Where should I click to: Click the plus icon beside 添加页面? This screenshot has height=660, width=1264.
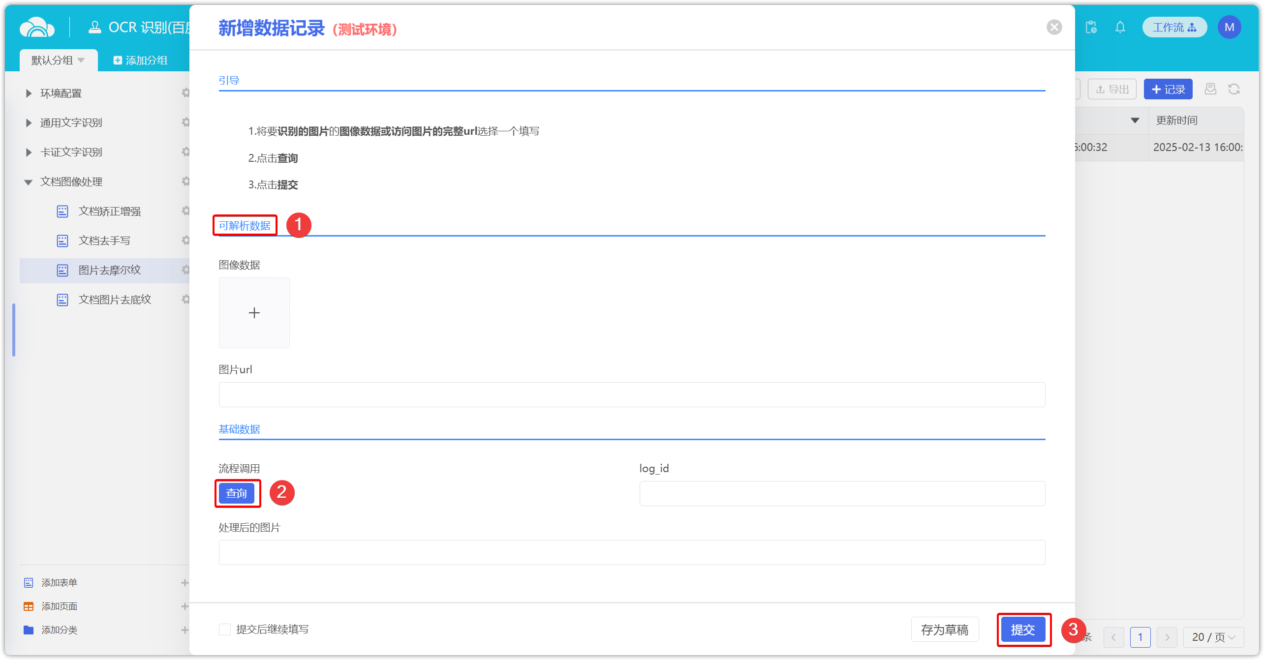(x=185, y=606)
